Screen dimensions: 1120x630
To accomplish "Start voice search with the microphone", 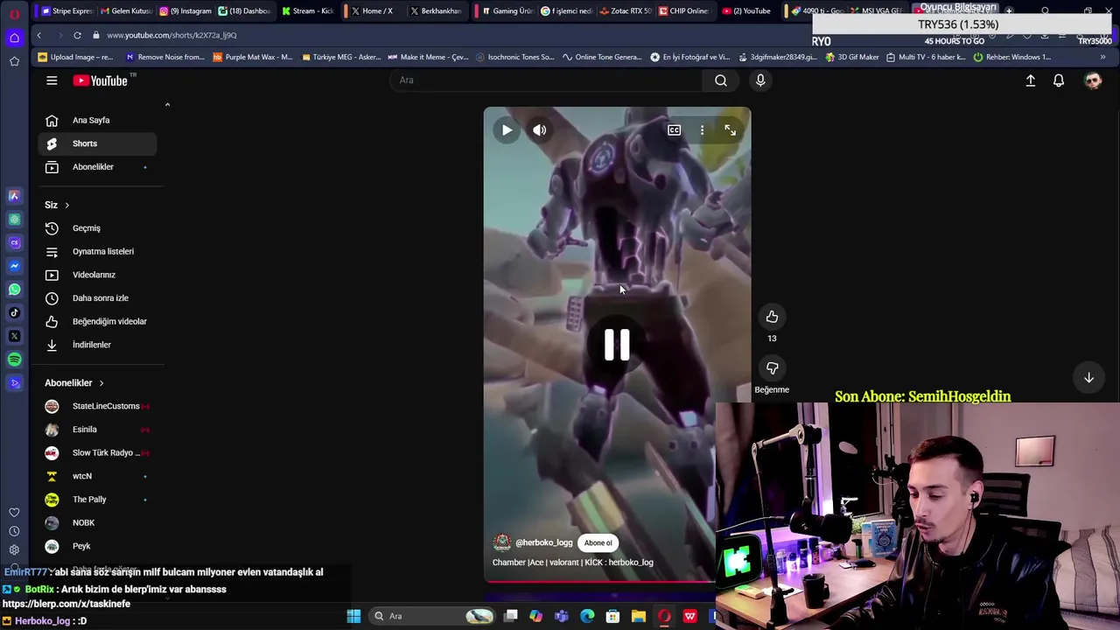I will pyautogui.click(x=760, y=80).
